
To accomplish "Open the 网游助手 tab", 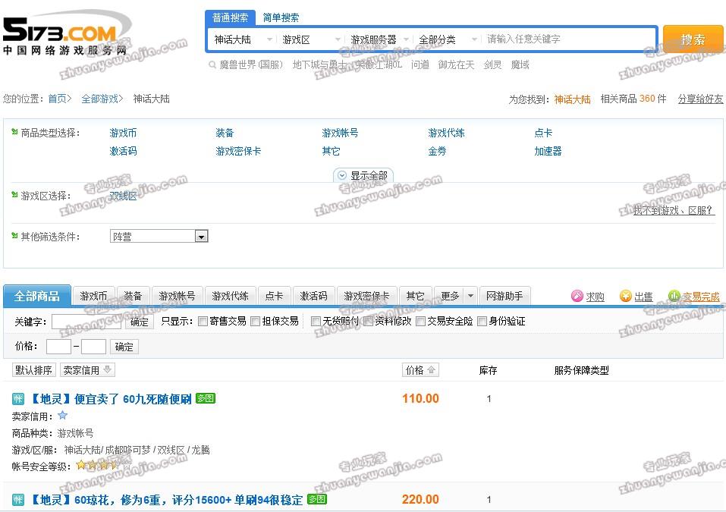I will [x=504, y=296].
